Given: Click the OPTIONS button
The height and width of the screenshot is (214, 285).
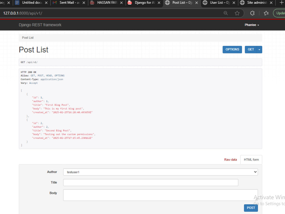Looking at the screenshot, I should tap(232, 49).
